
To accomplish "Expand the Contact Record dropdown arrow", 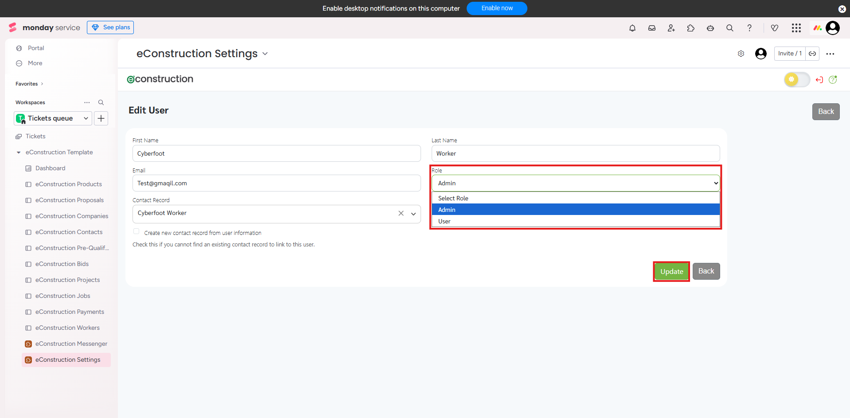I will [413, 214].
